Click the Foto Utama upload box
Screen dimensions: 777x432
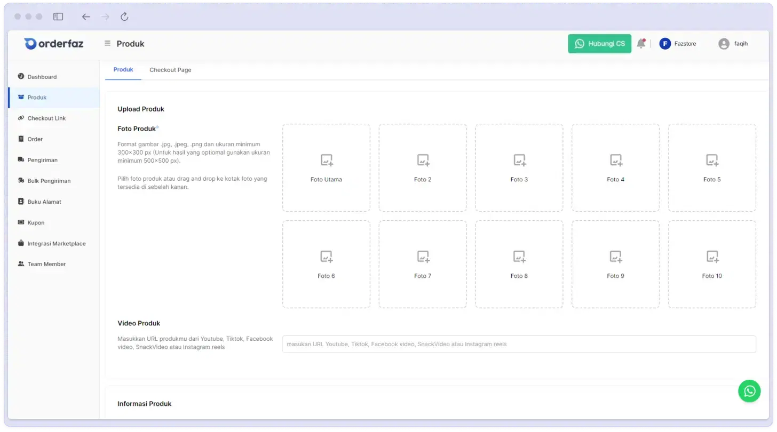point(326,168)
